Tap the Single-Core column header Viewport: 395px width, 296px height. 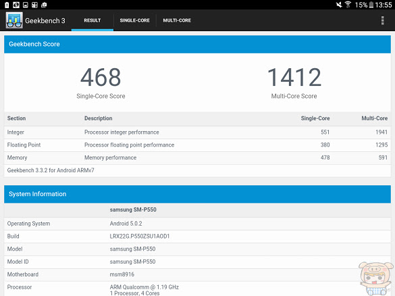coord(315,118)
